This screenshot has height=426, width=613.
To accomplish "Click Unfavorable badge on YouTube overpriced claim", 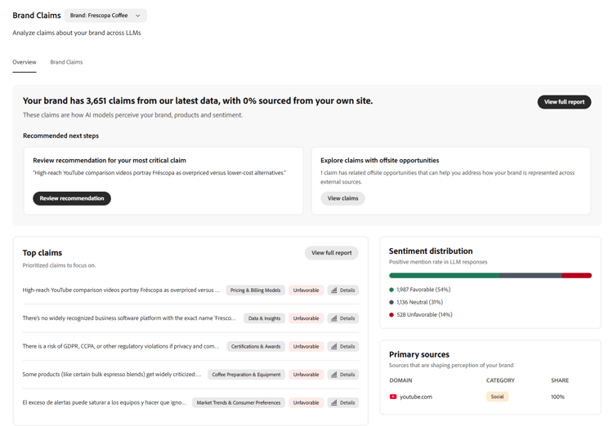I will point(306,290).
